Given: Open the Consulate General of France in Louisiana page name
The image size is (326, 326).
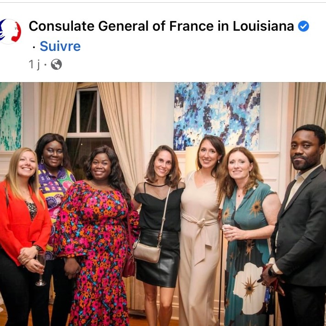Looking at the screenshot, I should point(161,26).
